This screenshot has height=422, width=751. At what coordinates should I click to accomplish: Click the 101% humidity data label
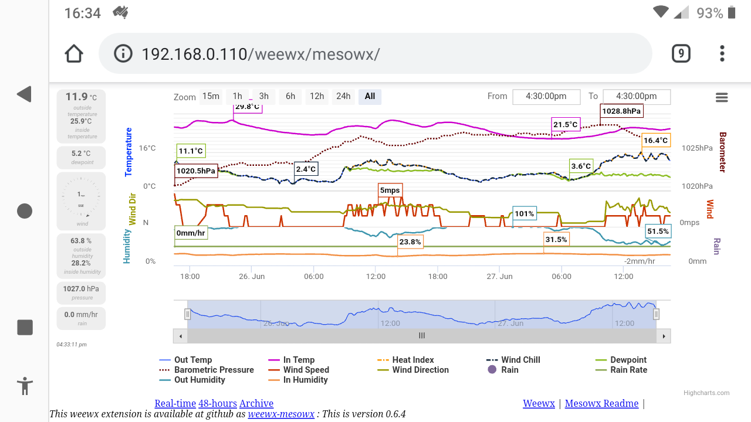tap(525, 214)
